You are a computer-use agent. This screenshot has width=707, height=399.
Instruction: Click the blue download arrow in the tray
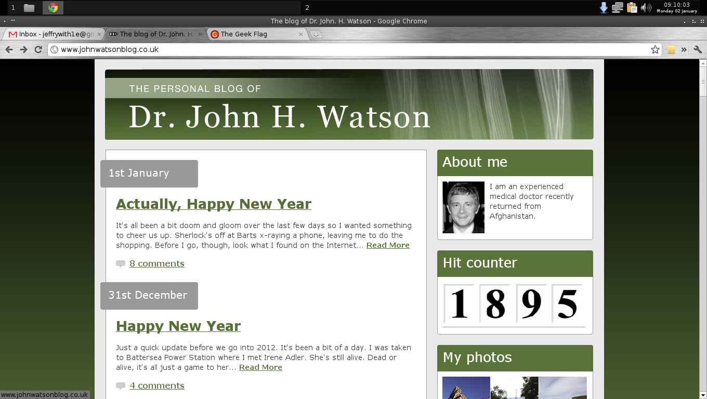(x=603, y=8)
